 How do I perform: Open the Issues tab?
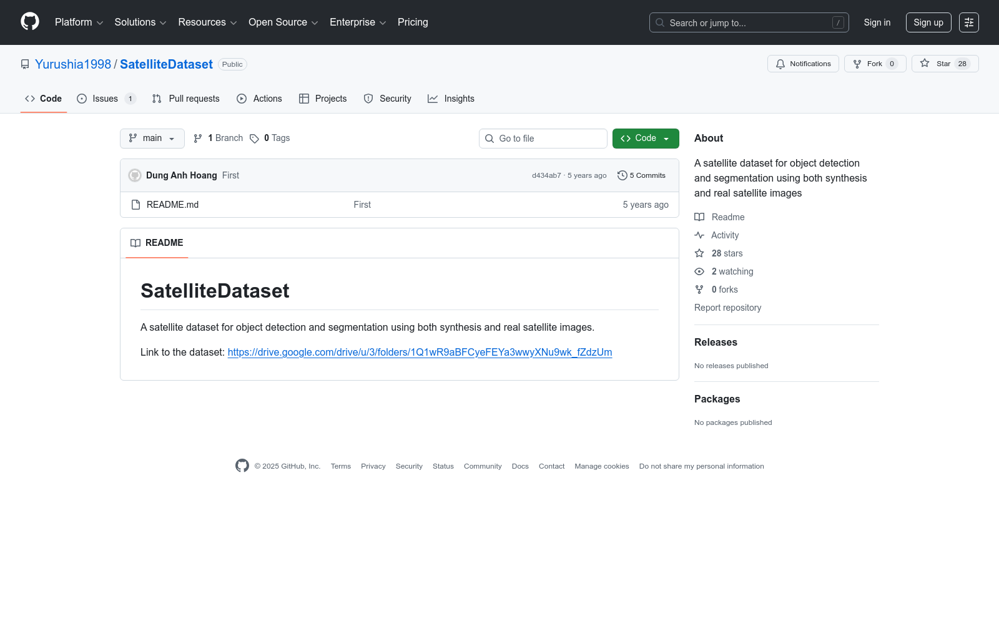[106, 99]
